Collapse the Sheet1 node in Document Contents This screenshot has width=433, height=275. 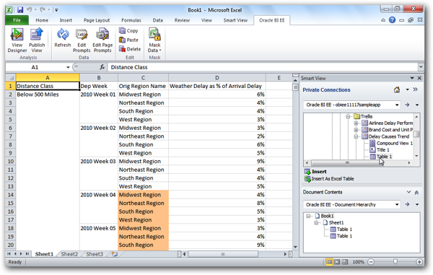316,222
